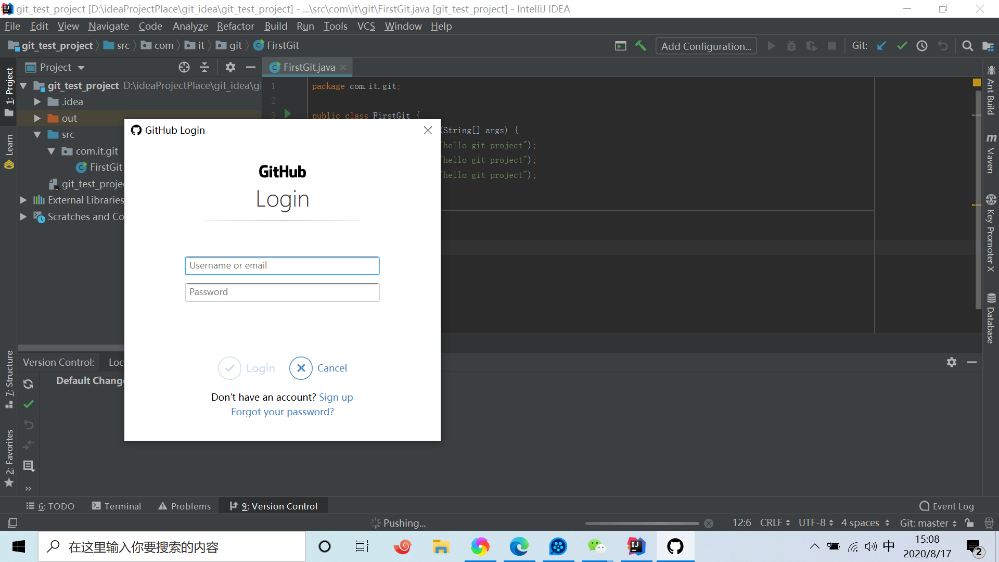Expand the .idea folder

37,101
